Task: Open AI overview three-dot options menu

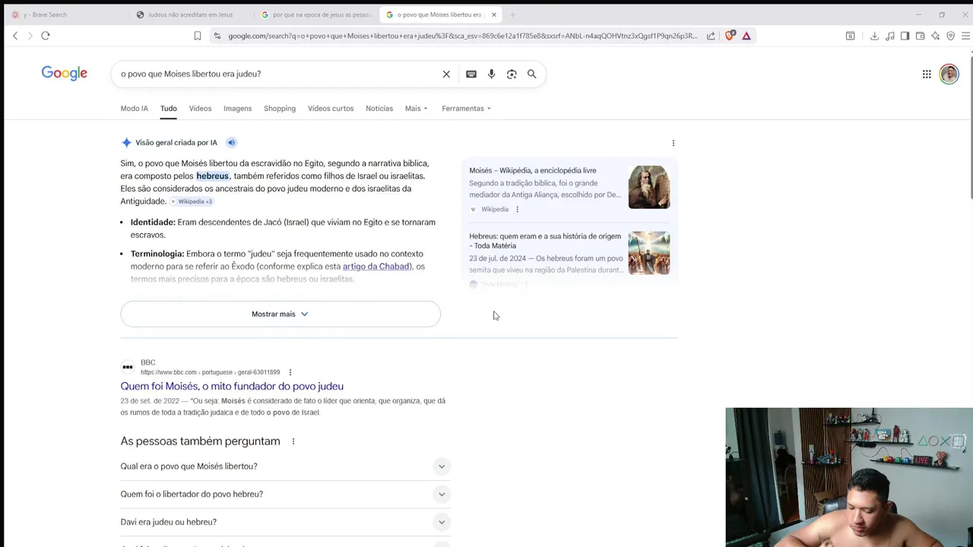Action: click(x=673, y=143)
